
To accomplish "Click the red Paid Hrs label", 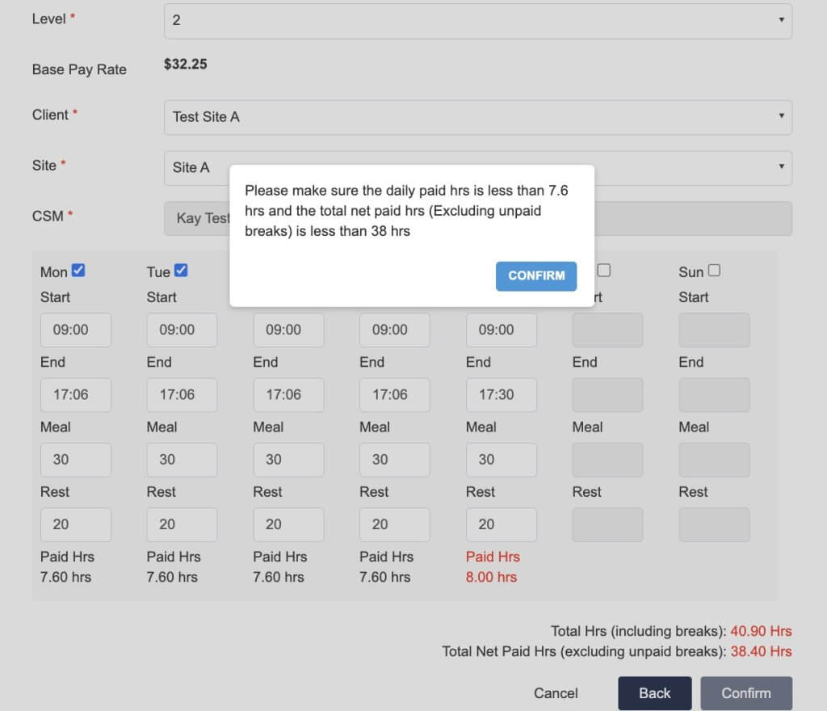I will pyautogui.click(x=493, y=557).
